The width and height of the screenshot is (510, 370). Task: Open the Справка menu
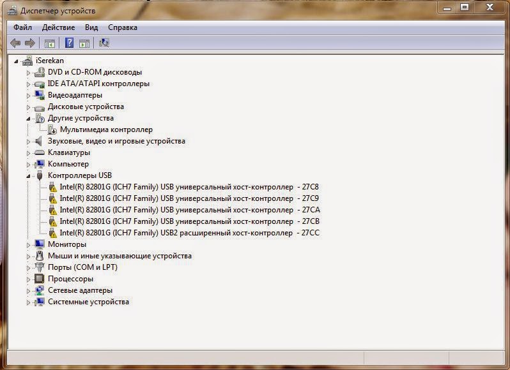(x=123, y=27)
